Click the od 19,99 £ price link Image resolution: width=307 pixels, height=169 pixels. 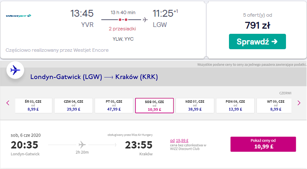[179, 140]
